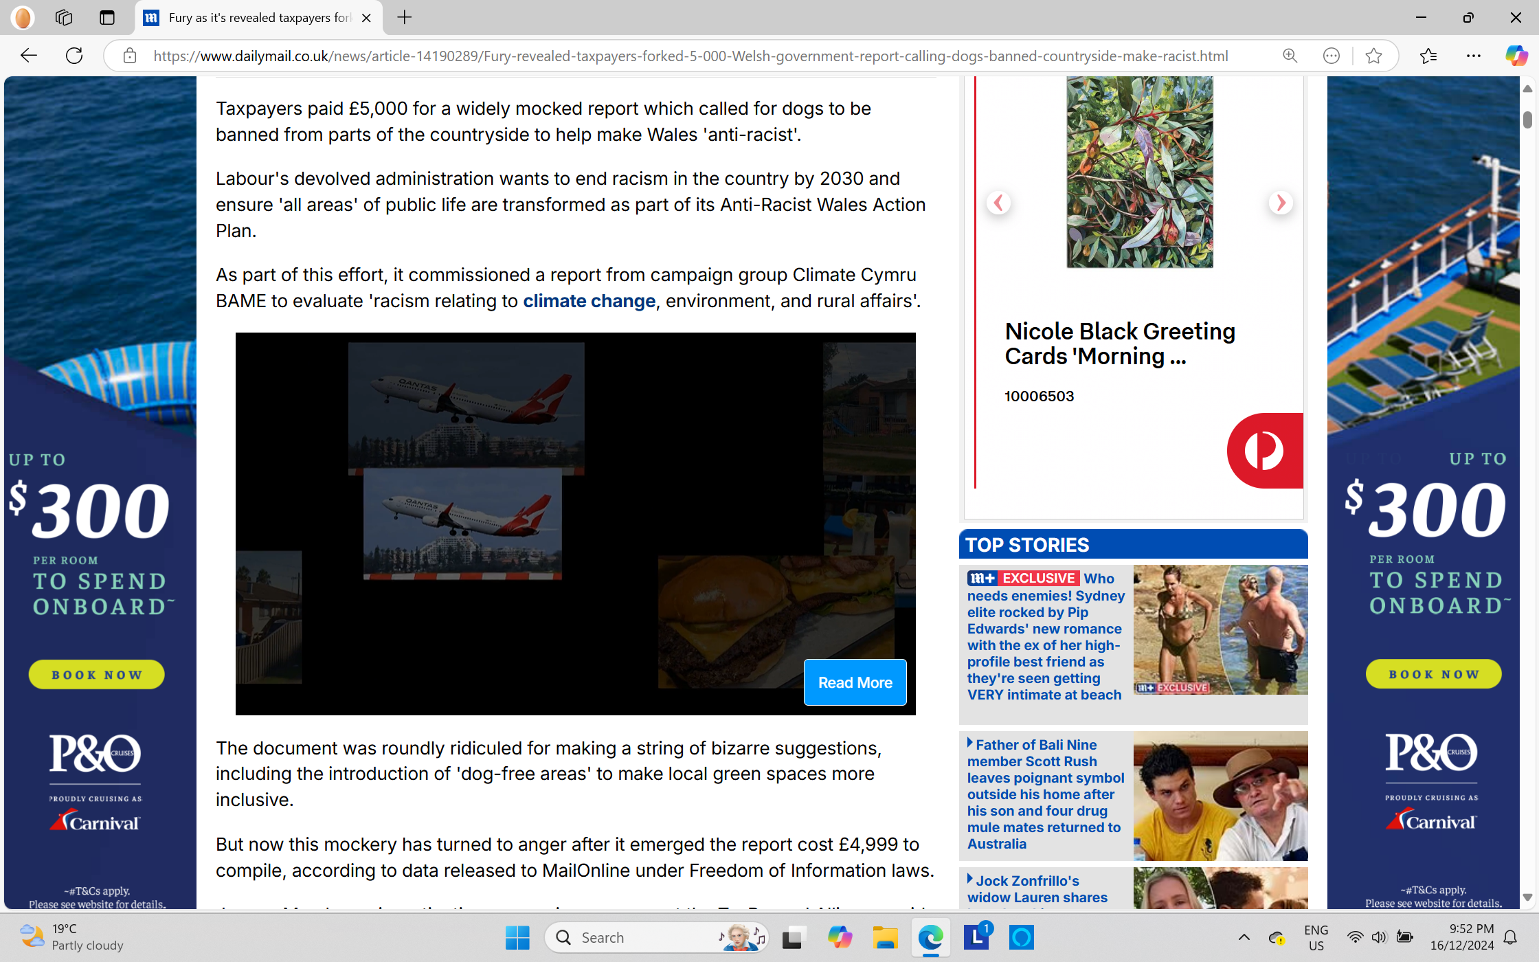Screen dimensions: 1539x962
Task: Click BOOK NOW on left P&O ad
Action: (x=97, y=675)
